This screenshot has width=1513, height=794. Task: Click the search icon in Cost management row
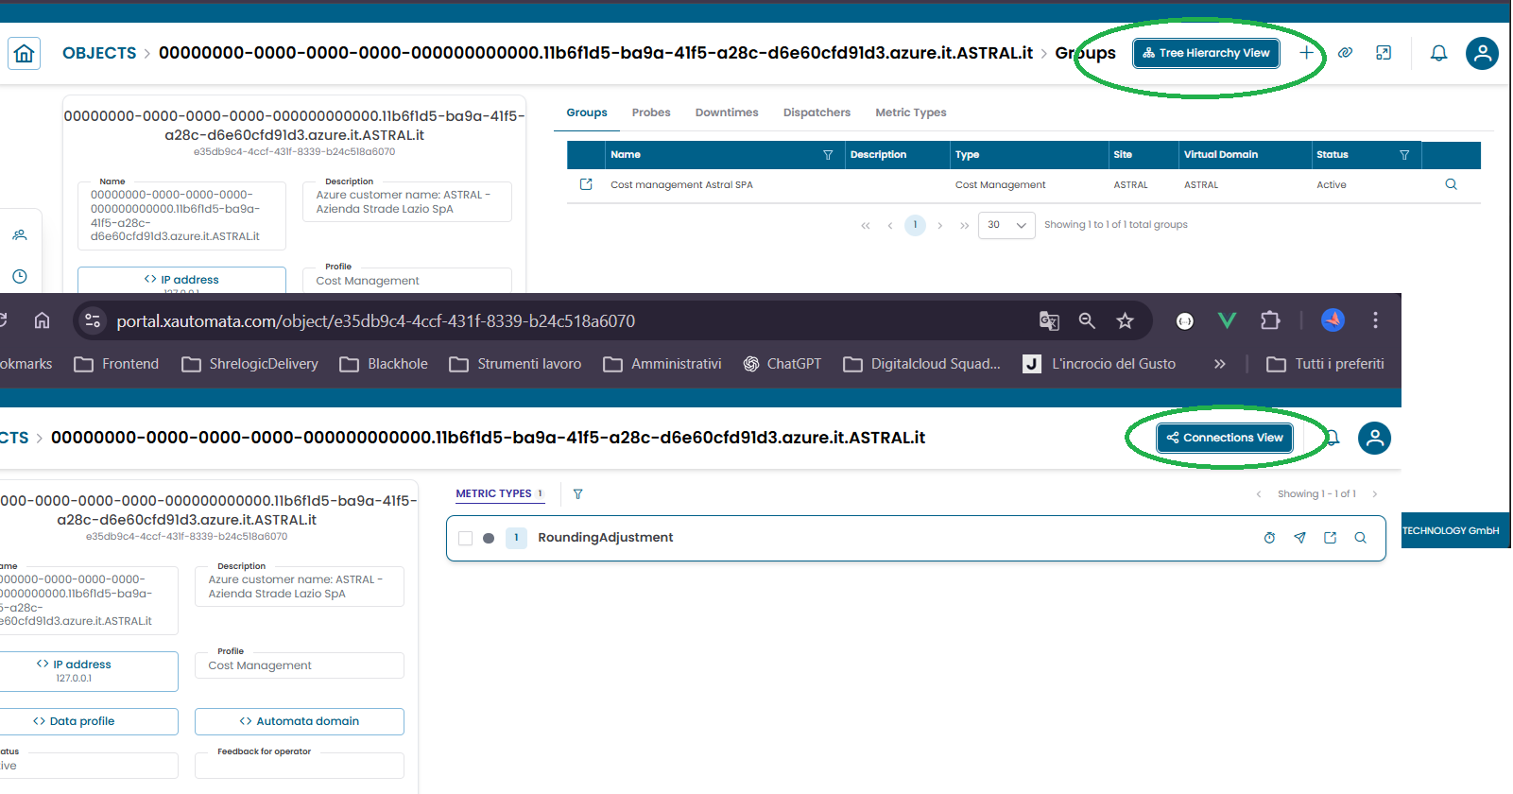[1451, 184]
